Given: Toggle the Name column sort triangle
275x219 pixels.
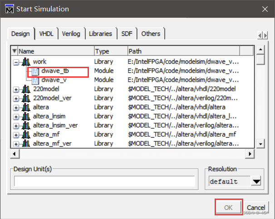Looking at the screenshot, I should coord(15,51).
